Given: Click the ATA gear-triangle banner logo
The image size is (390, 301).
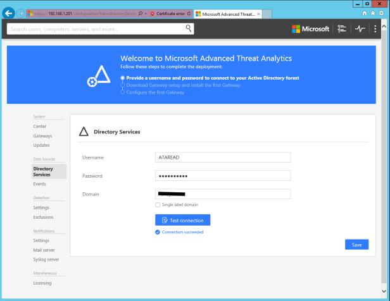Looking at the screenshot, I should click(99, 76).
